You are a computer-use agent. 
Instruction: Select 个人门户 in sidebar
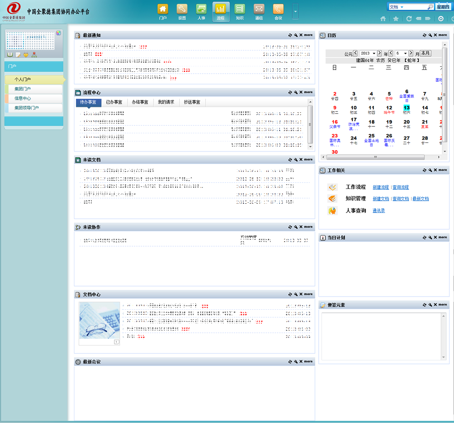pos(34,80)
